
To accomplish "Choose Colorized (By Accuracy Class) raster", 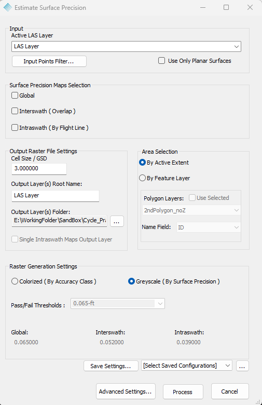I will [15, 281].
